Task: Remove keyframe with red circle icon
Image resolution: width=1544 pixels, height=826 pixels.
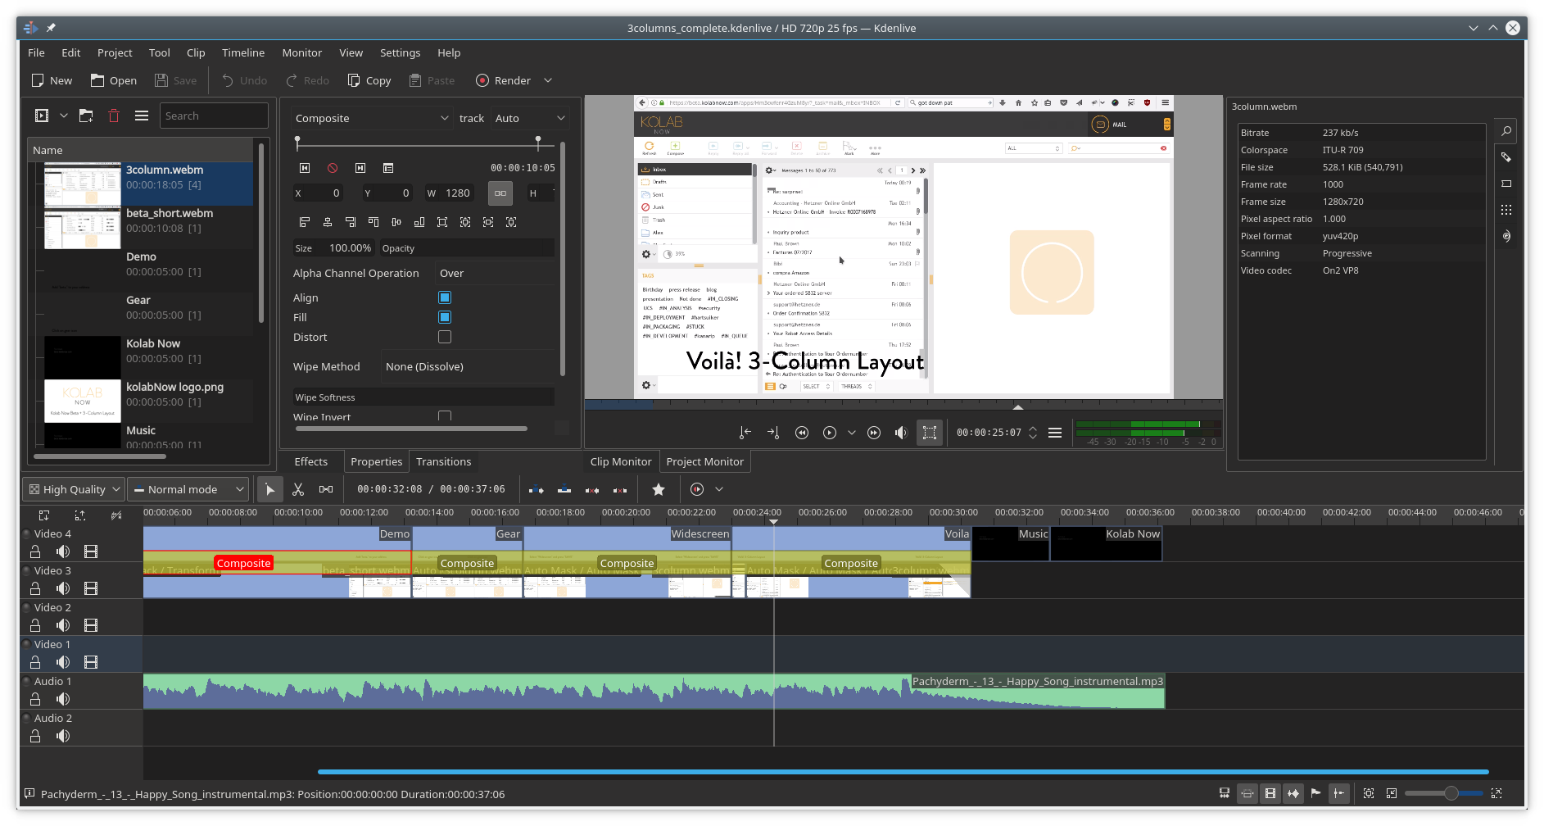Action: (x=333, y=168)
